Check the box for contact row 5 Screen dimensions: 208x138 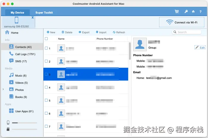46,100
